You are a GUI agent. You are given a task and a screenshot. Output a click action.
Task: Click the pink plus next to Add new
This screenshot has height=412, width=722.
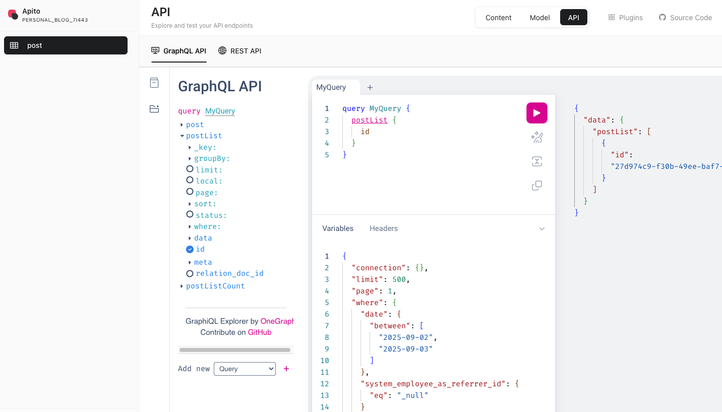pos(286,369)
